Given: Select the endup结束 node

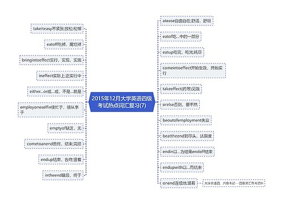Looking at the screenshot, I should click(x=61, y=159).
